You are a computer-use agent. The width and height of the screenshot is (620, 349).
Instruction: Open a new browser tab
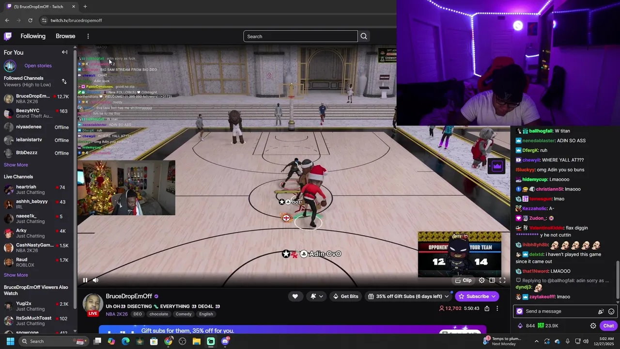[85, 6]
